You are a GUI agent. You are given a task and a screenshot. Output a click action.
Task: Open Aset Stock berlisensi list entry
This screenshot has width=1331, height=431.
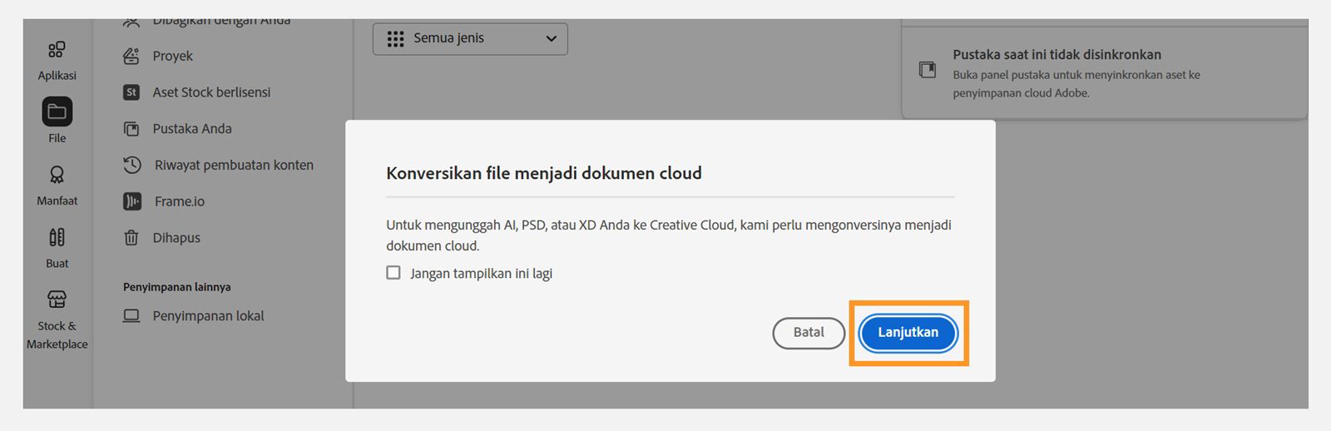point(211,92)
